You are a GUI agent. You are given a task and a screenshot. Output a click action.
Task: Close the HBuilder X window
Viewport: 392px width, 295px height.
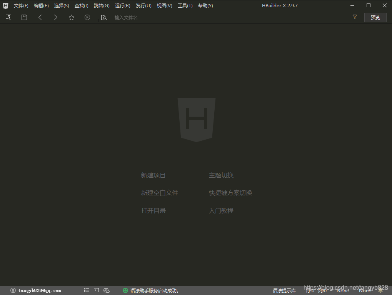[x=385, y=5]
